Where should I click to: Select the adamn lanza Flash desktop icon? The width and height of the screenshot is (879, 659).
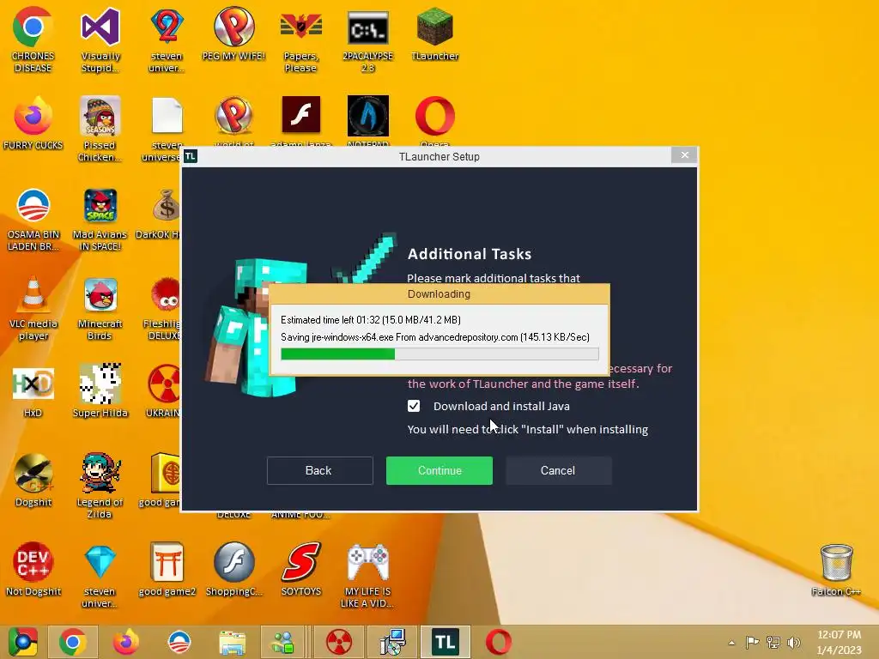click(301, 117)
